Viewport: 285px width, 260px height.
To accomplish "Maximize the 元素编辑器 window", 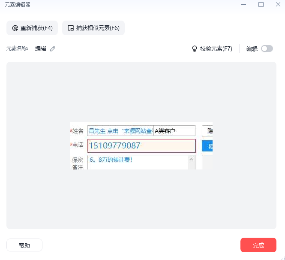I will pyautogui.click(x=261, y=5).
